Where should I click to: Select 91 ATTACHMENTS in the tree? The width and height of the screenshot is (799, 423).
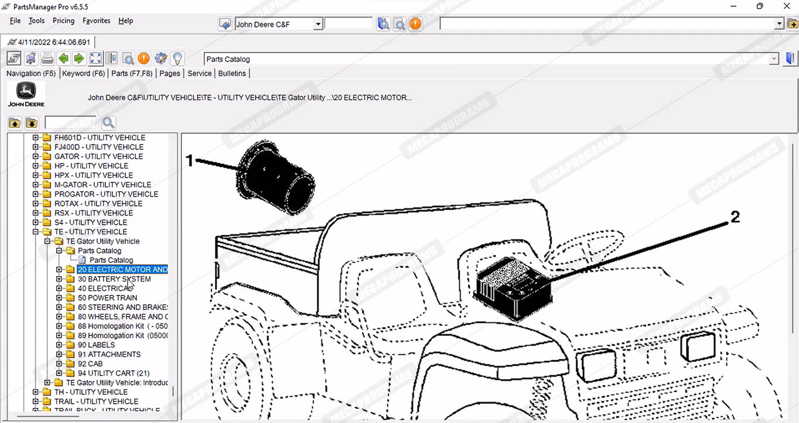[109, 354]
